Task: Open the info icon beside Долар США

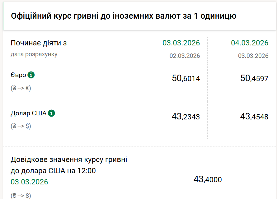Action: click(51, 113)
